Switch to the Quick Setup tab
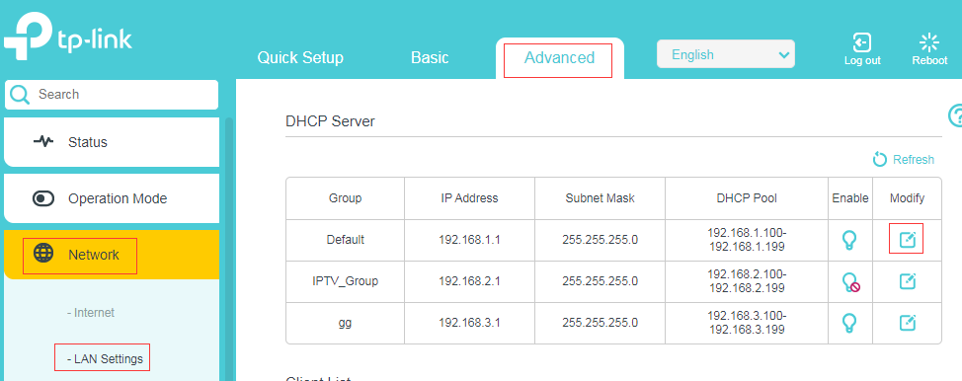 (300, 57)
